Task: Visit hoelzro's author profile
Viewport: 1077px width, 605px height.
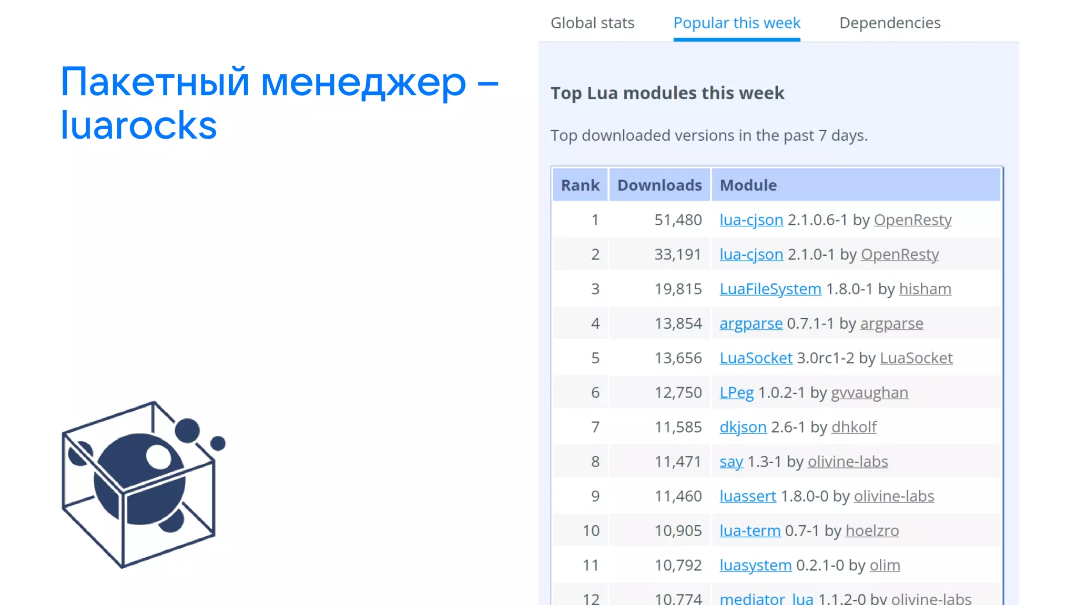Action: tap(872, 531)
